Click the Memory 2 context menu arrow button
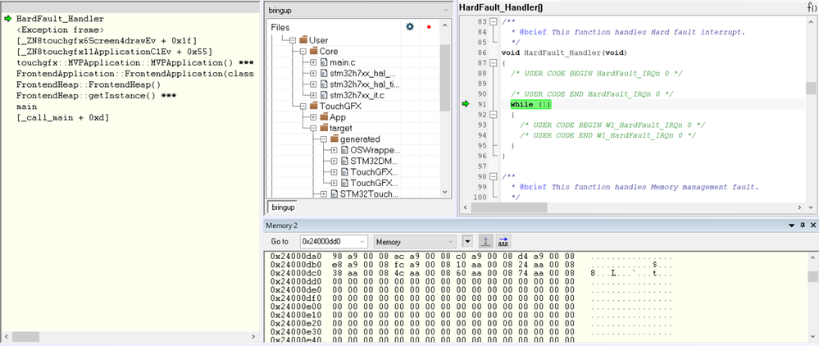819x346 pixels. 467,242
